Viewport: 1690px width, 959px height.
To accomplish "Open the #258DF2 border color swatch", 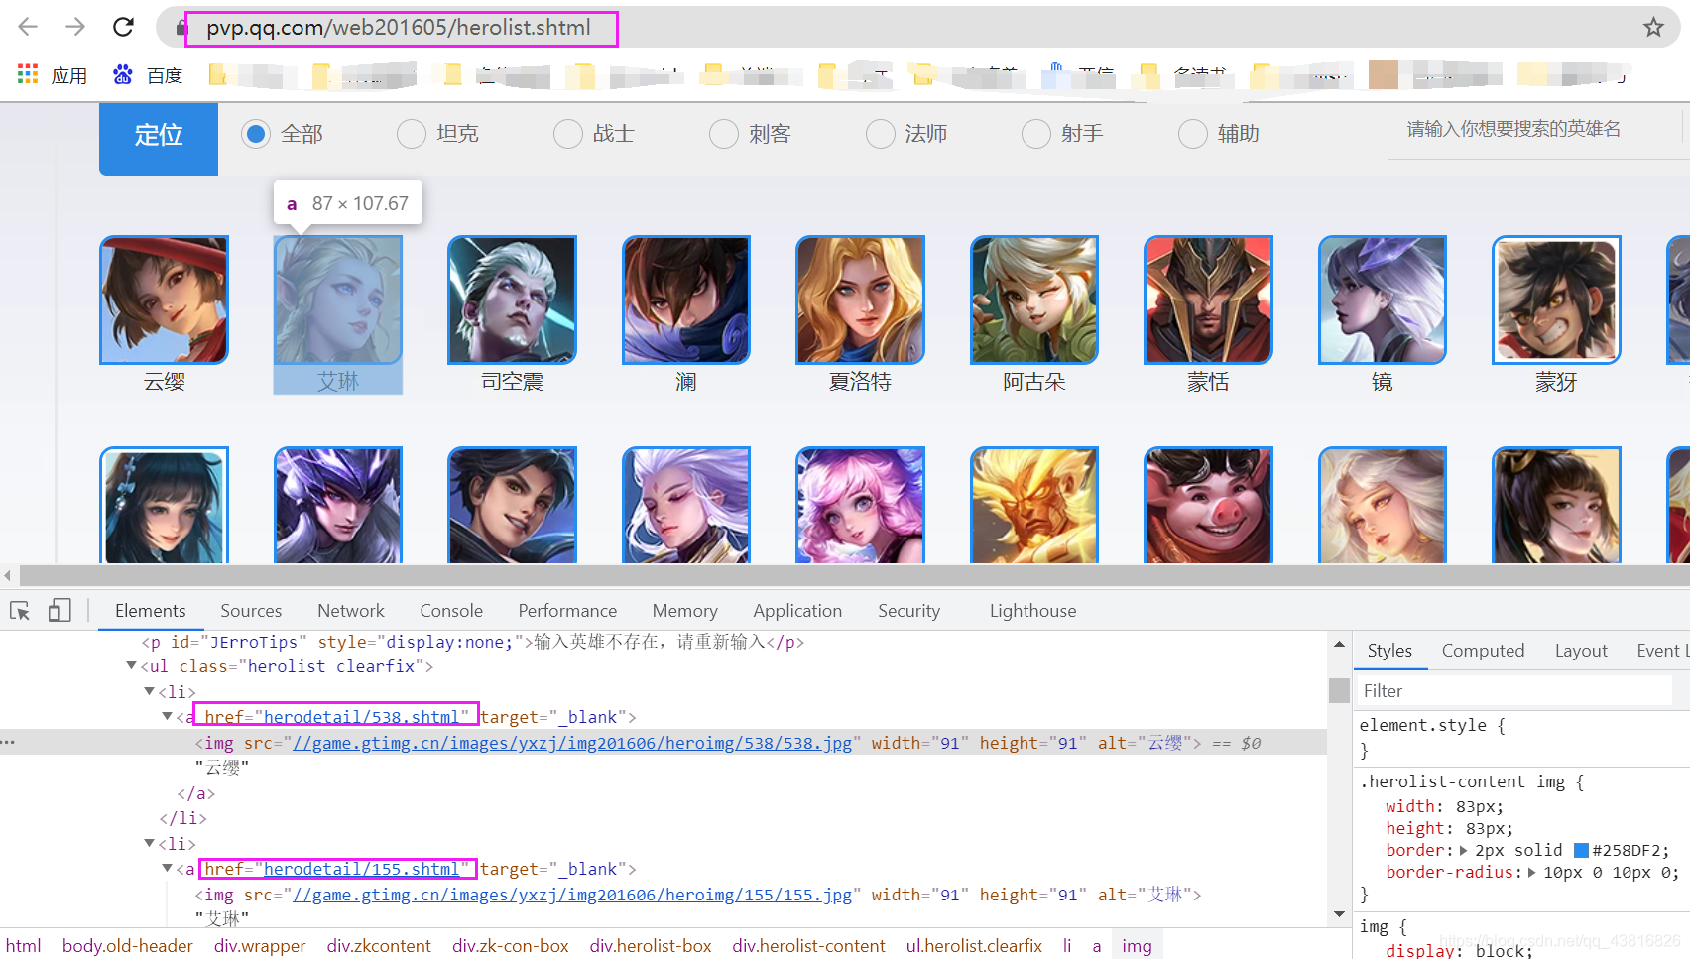I will [x=1582, y=850].
